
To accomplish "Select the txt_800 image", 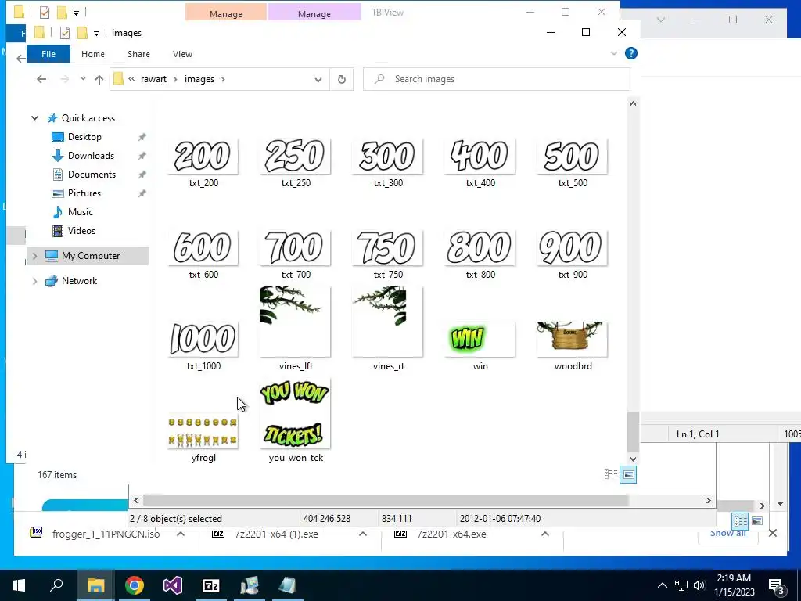I will [x=480, y=248].
